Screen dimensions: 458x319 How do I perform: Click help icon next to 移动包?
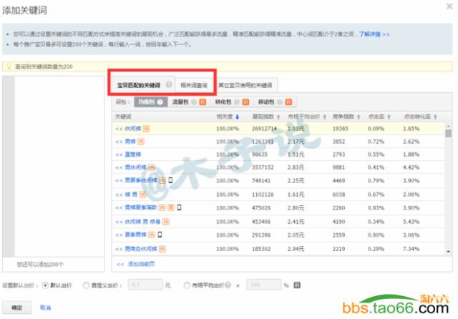(x=280, y=102)
